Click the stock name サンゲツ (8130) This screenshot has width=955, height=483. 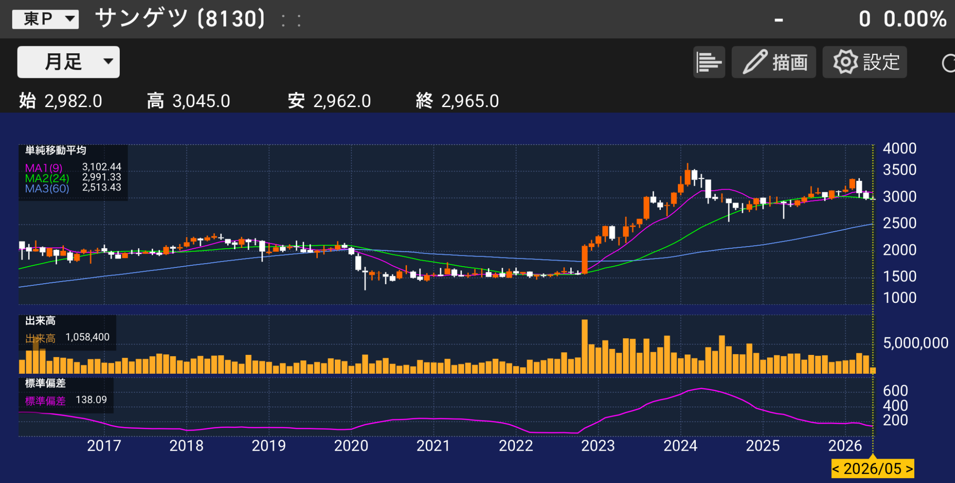click(180, 19)
